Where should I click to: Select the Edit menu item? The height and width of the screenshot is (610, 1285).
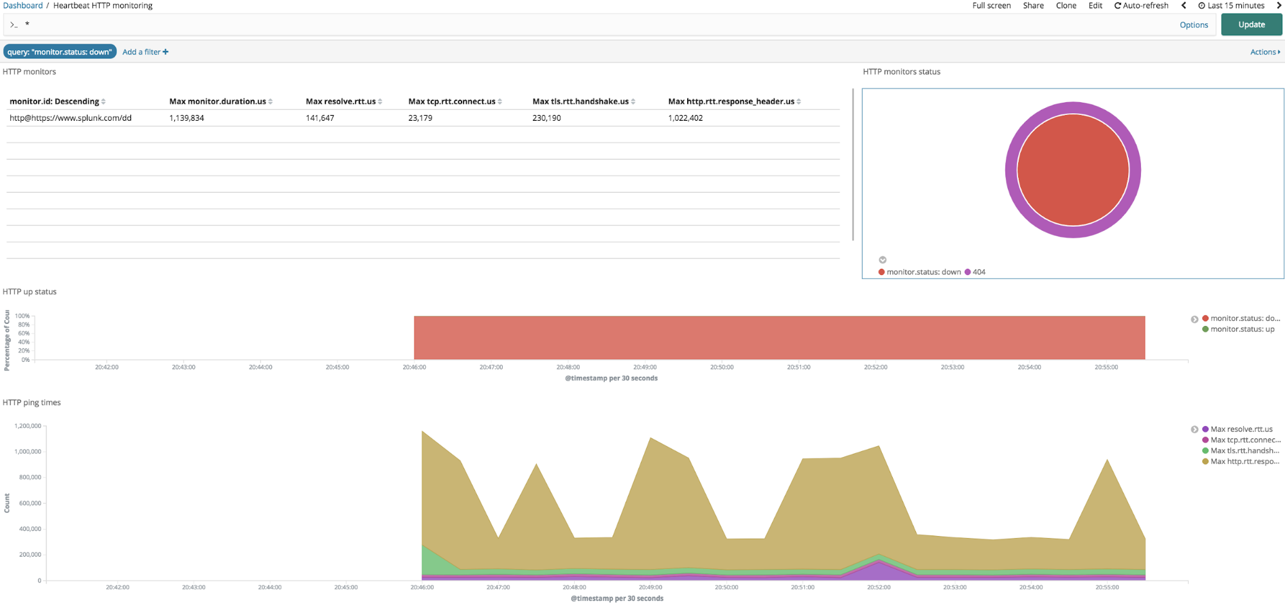[1095, 5]
